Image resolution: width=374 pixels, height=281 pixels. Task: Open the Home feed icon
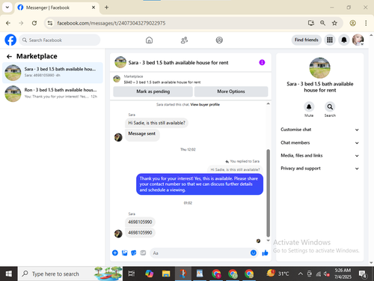pyautogui.click(x=149, y=40)
